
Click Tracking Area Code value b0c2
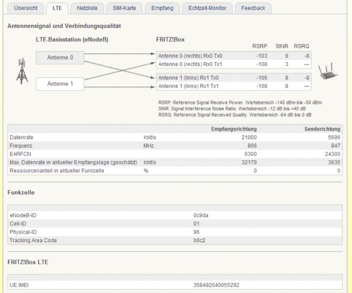click(x=199, y=240)
